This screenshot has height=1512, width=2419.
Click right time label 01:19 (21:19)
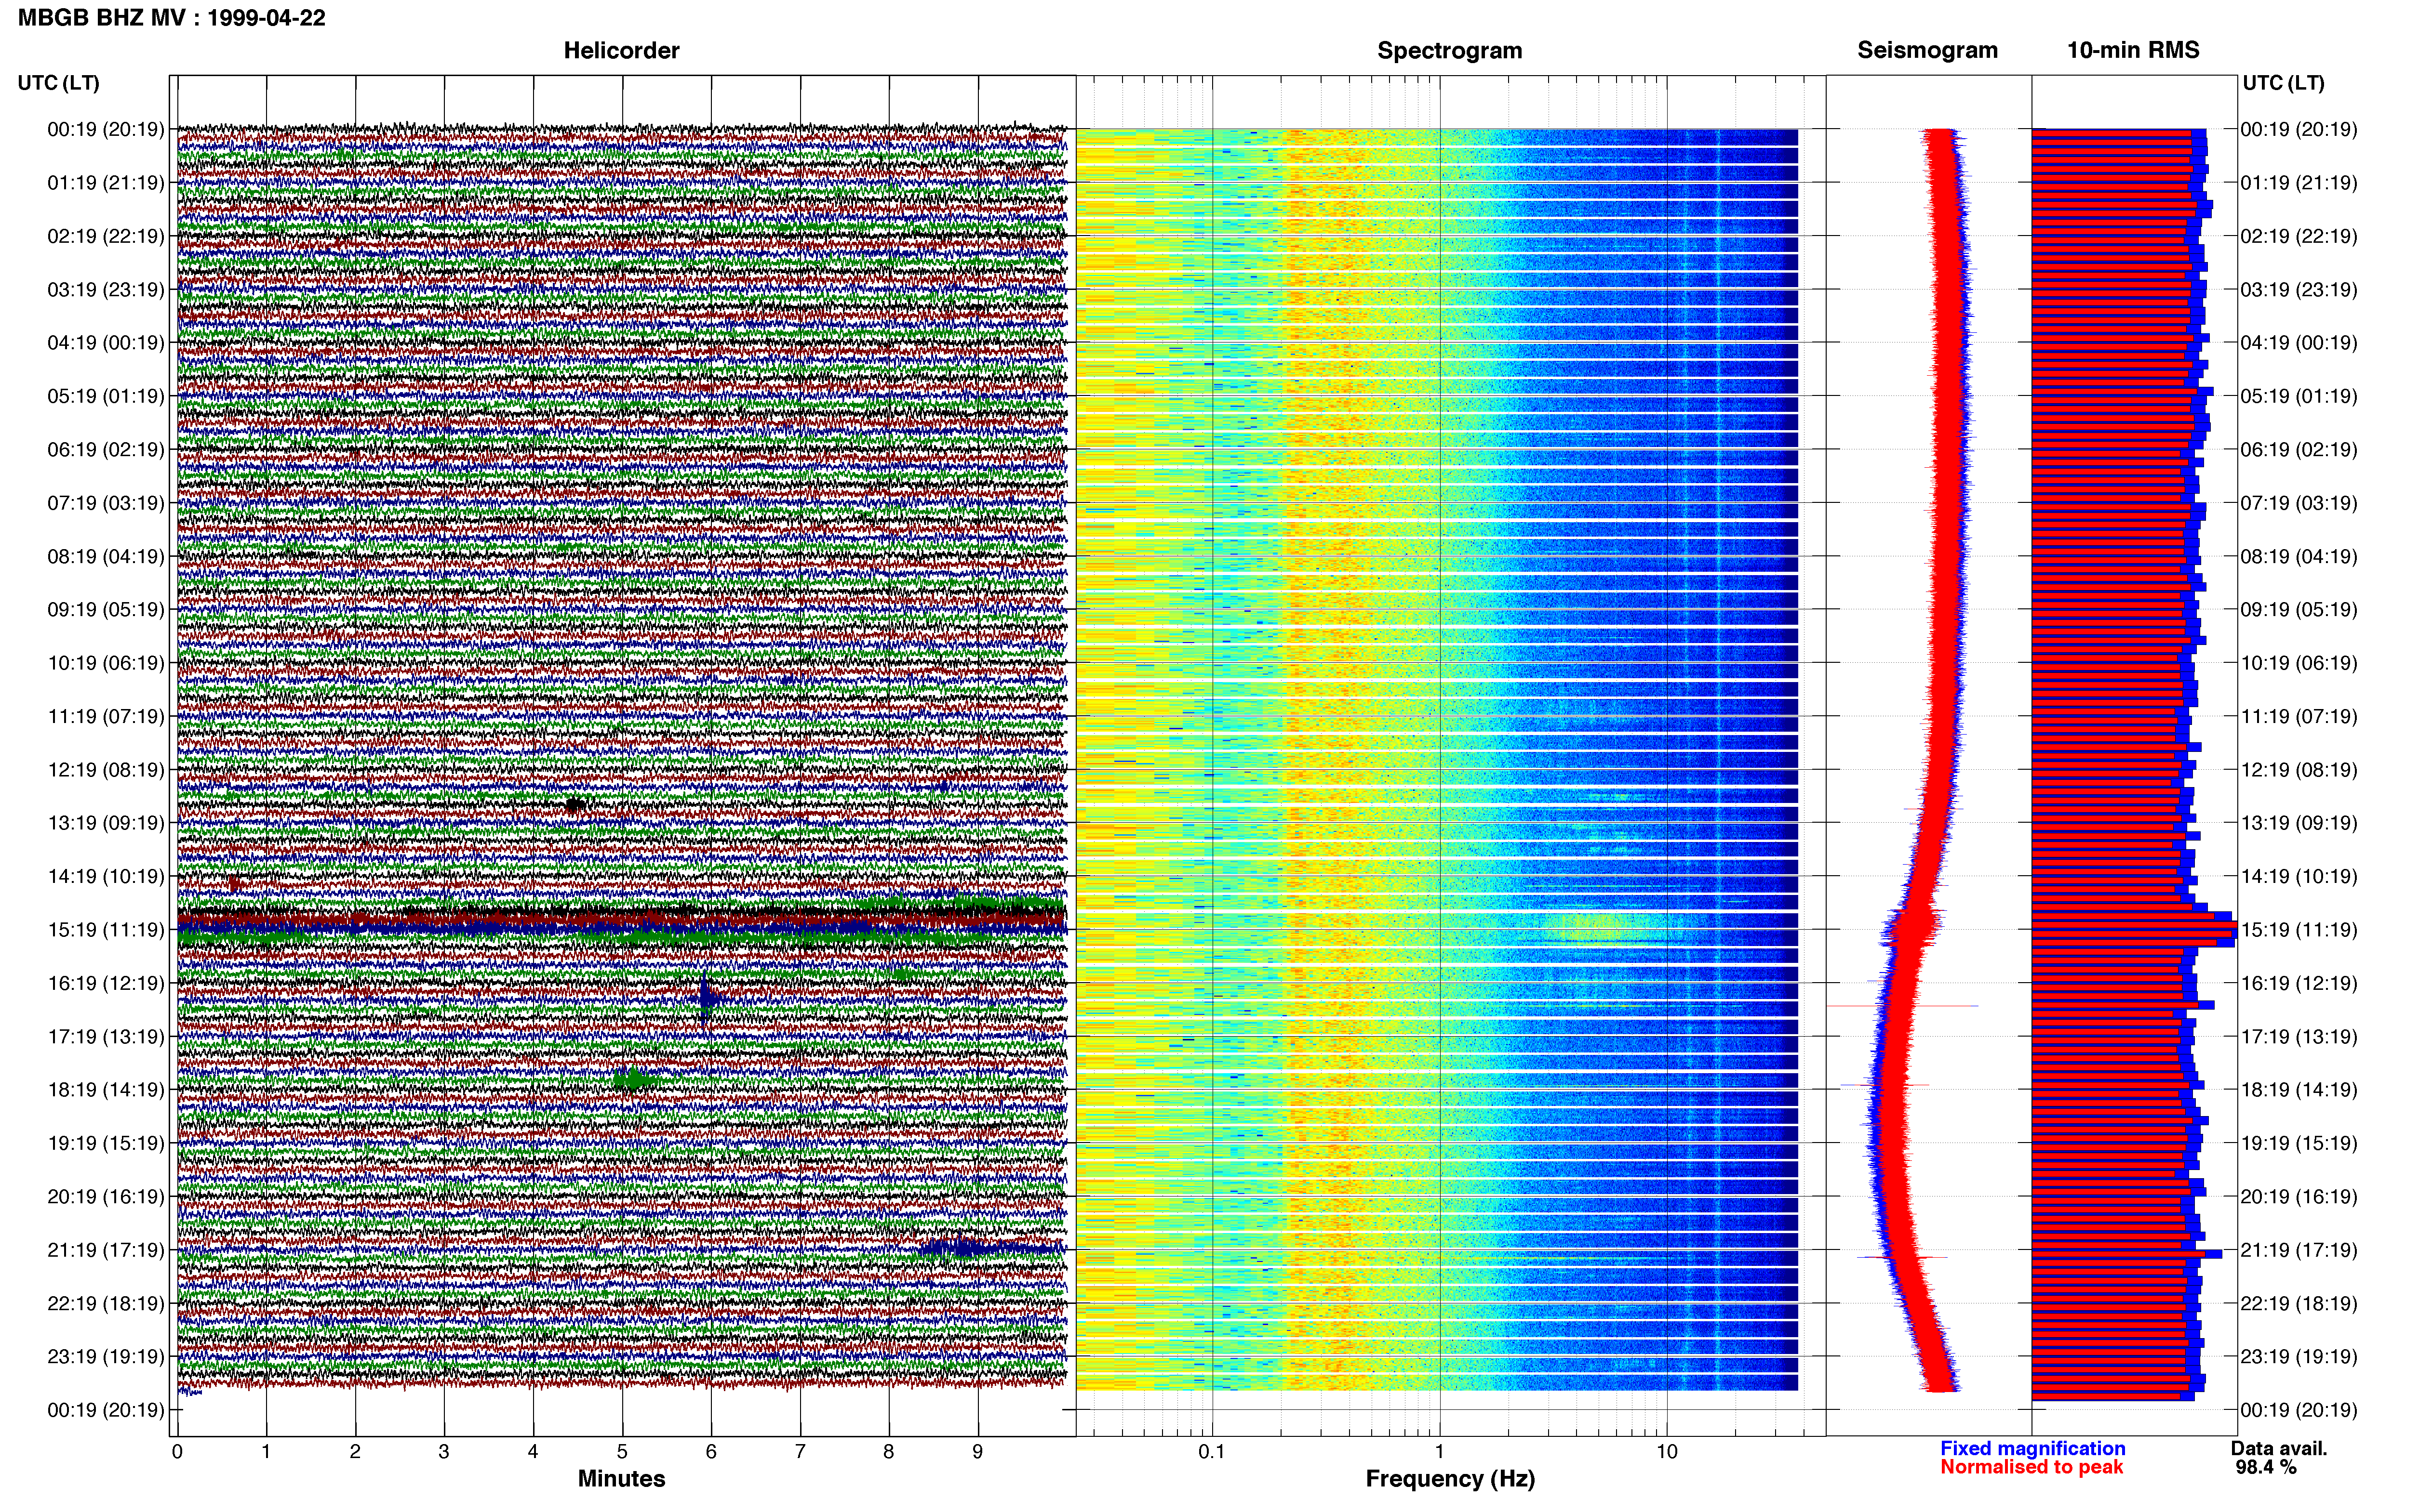(x=2299, y=183)
